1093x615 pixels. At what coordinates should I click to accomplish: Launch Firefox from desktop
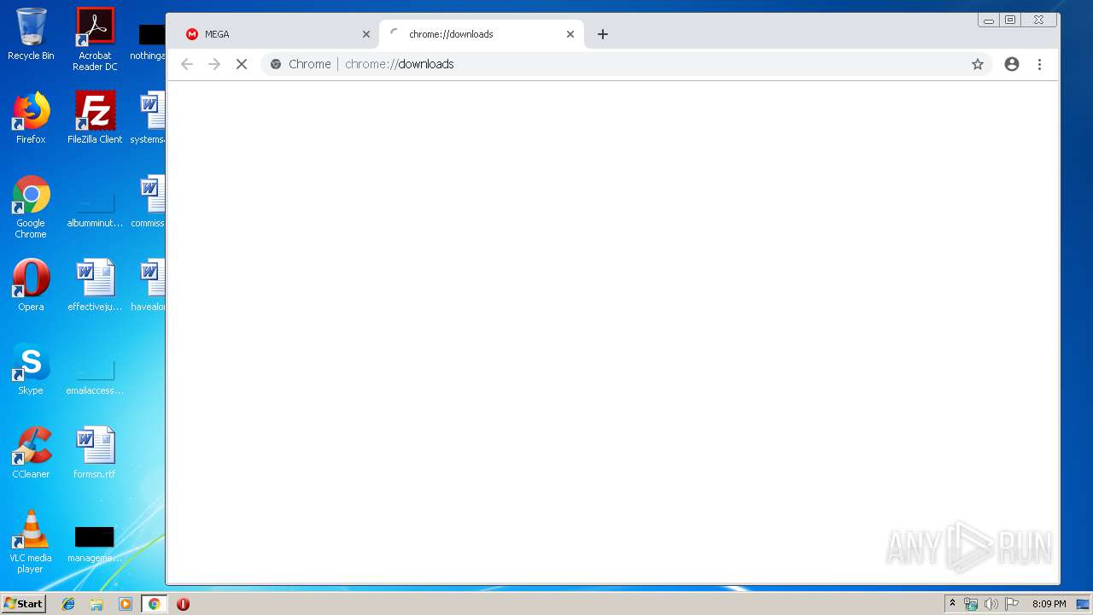click(31, 118)
